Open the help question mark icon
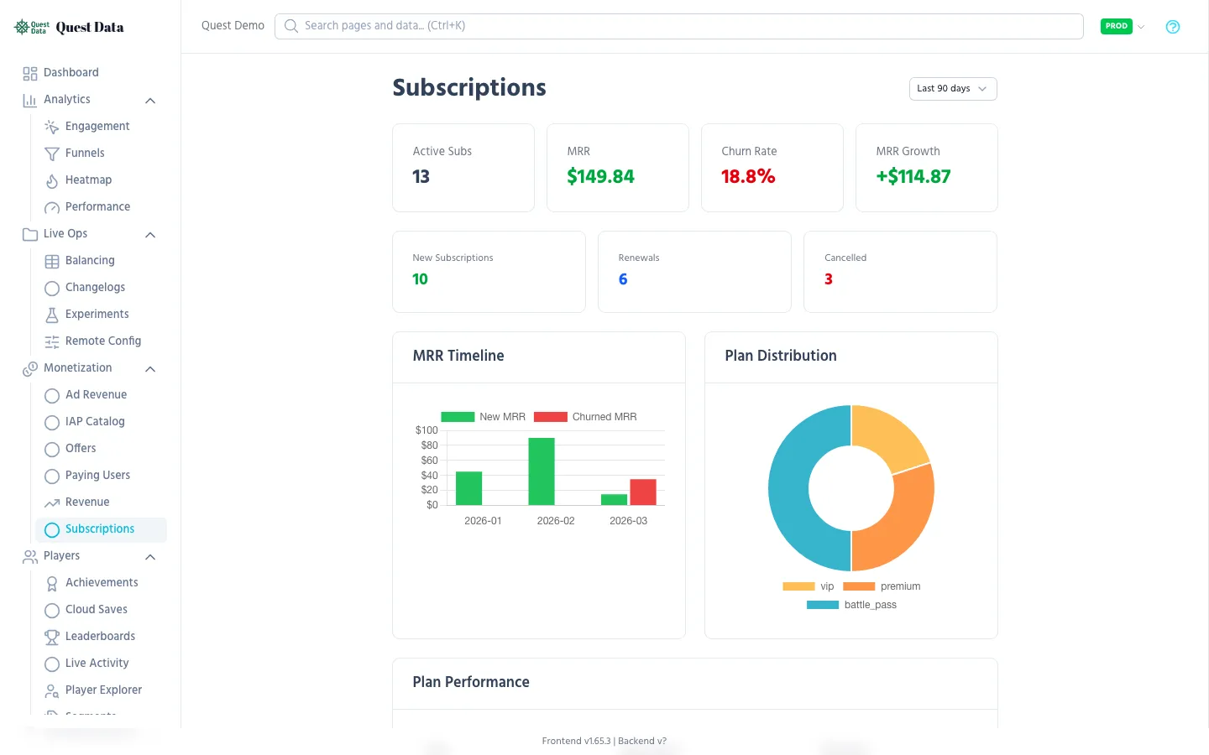This screenshot has height=755, width=1209. 1173,27
